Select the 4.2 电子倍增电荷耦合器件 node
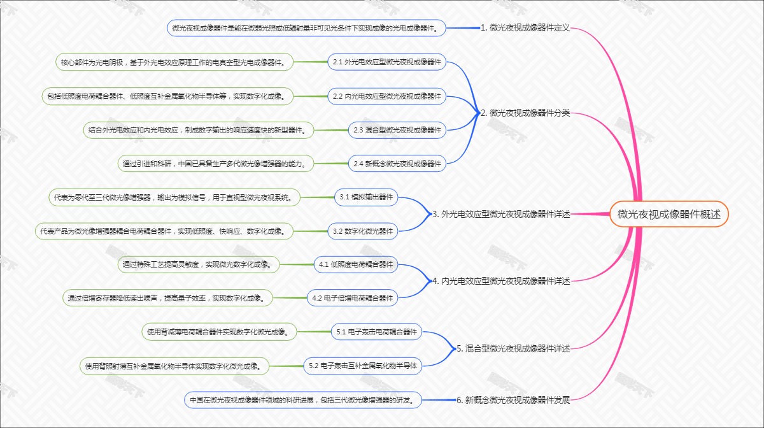This screenshot has width=764, height=428. pyautogui.click(x=353, y=297)
